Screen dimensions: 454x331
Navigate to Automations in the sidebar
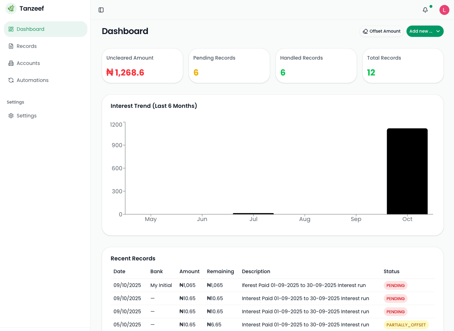point(32,80)
